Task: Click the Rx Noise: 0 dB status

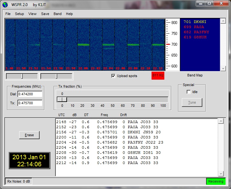Action: point(19,181)
